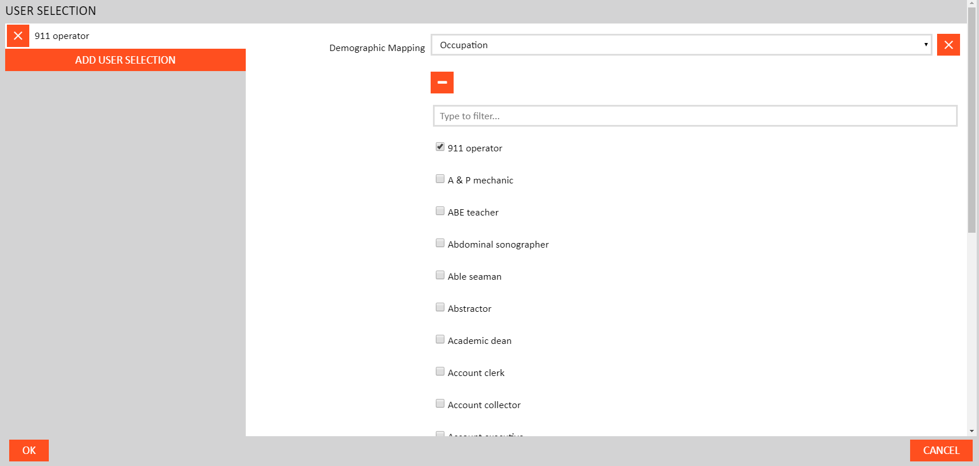Remove the 911 operator user selection
Screen dimensions: 979x466
click(x=18, y=36)
